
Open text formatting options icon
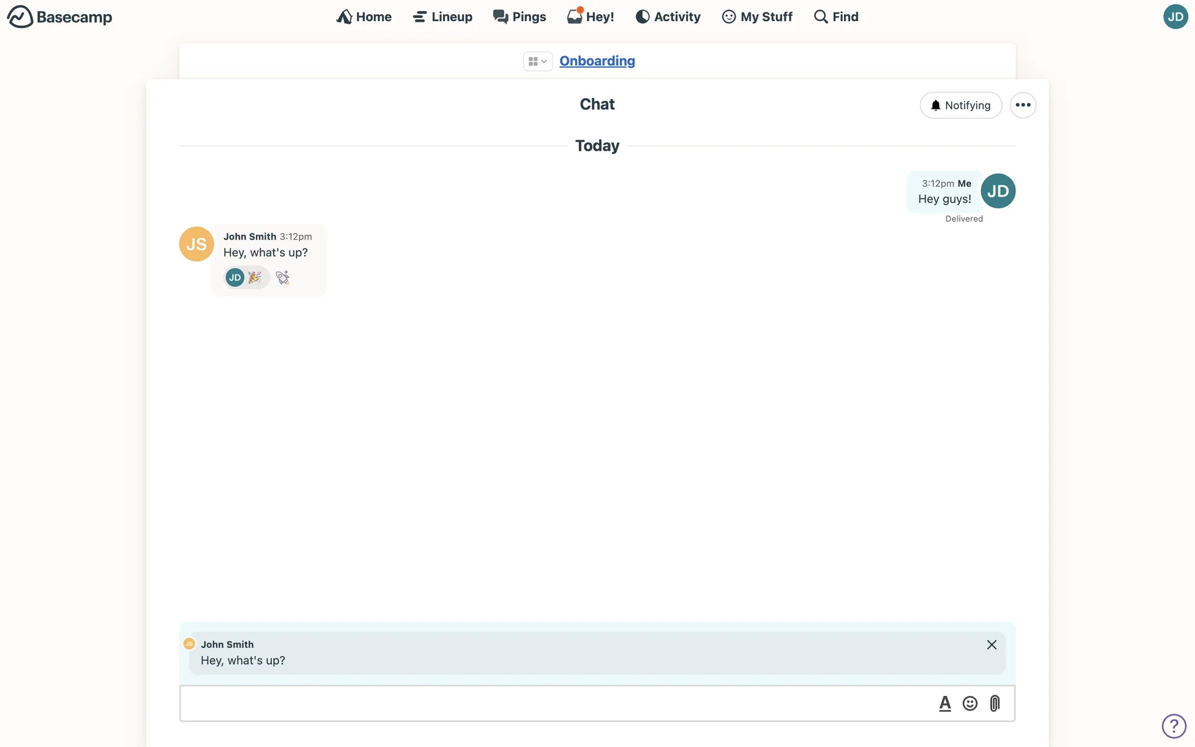[945, 703]
